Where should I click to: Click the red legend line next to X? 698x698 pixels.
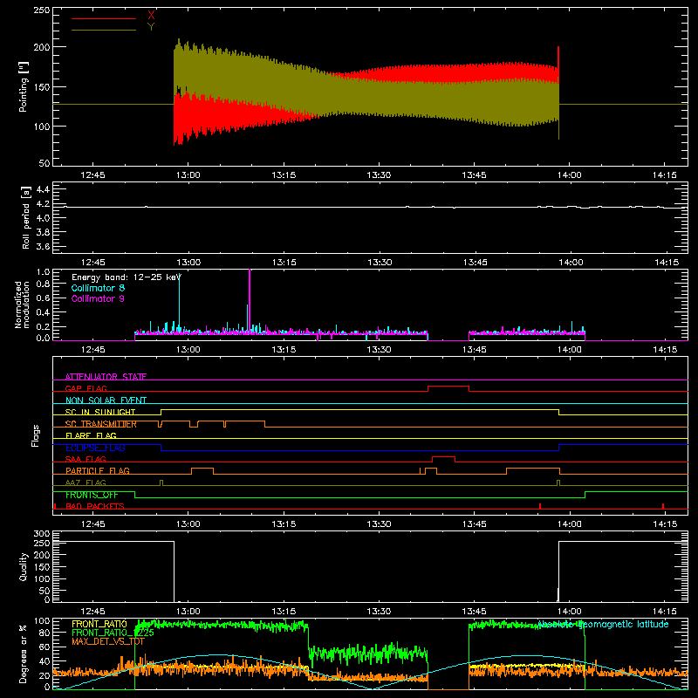104,18
